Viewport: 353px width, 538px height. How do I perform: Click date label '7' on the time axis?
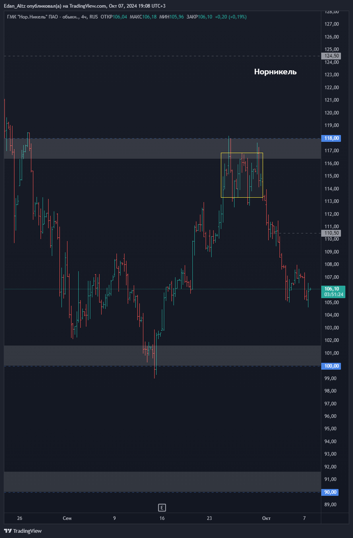(x=304, y=518)
